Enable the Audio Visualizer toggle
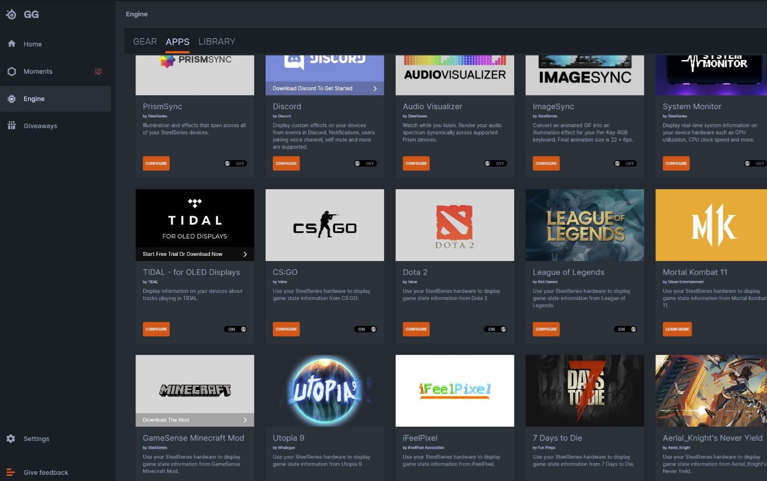767x481 pixels. (x=495, y=164)
